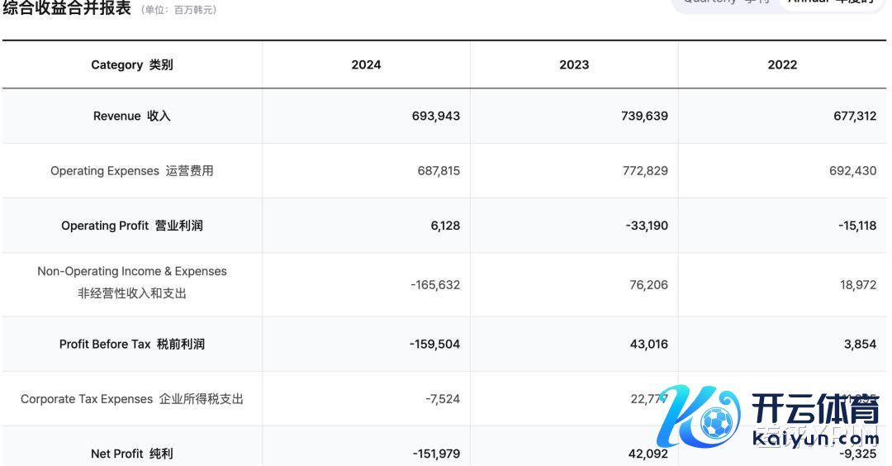The width and height of the screenshot is (892, 466).
Task: Select the Operating Profit row label
Action: tap(132, 226)
